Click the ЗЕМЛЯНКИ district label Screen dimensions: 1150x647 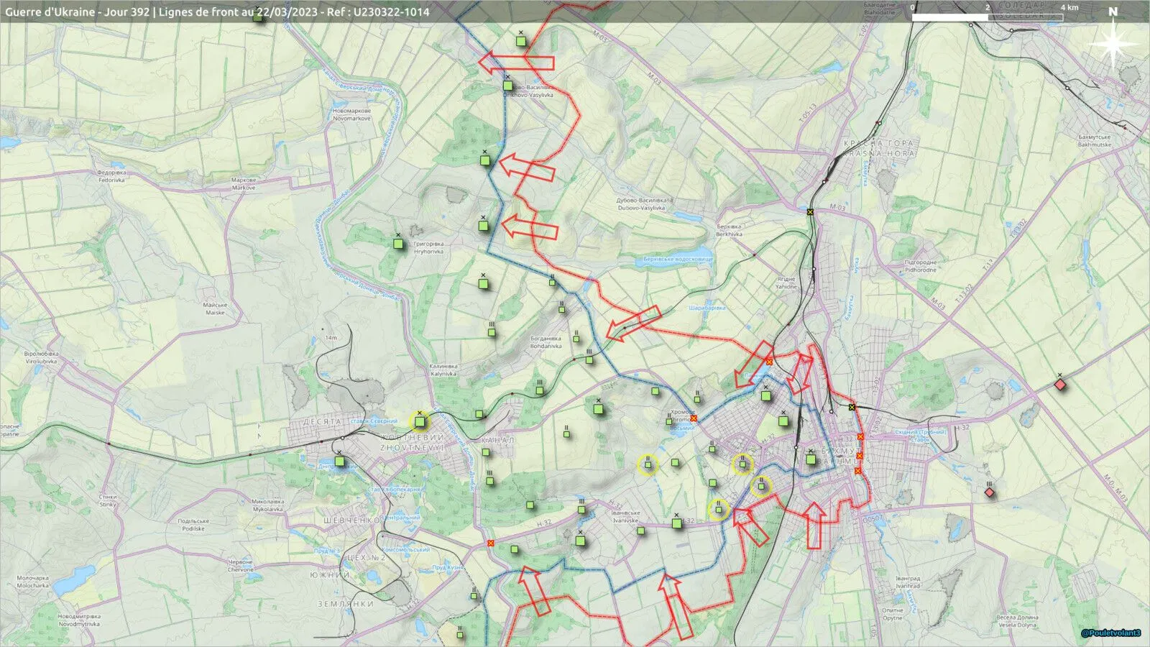(x=346, y=604)
